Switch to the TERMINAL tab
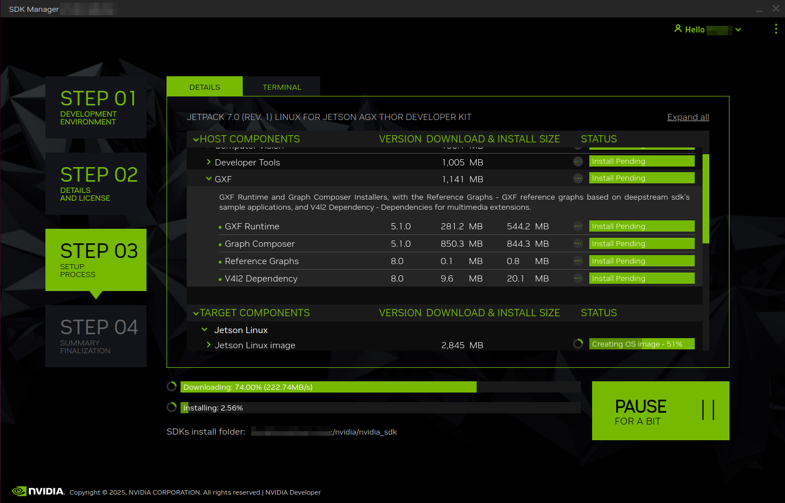785x503 pixels. (x=281, y=86)
